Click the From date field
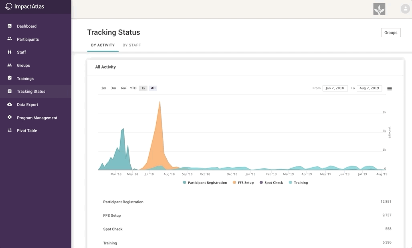 335,88
